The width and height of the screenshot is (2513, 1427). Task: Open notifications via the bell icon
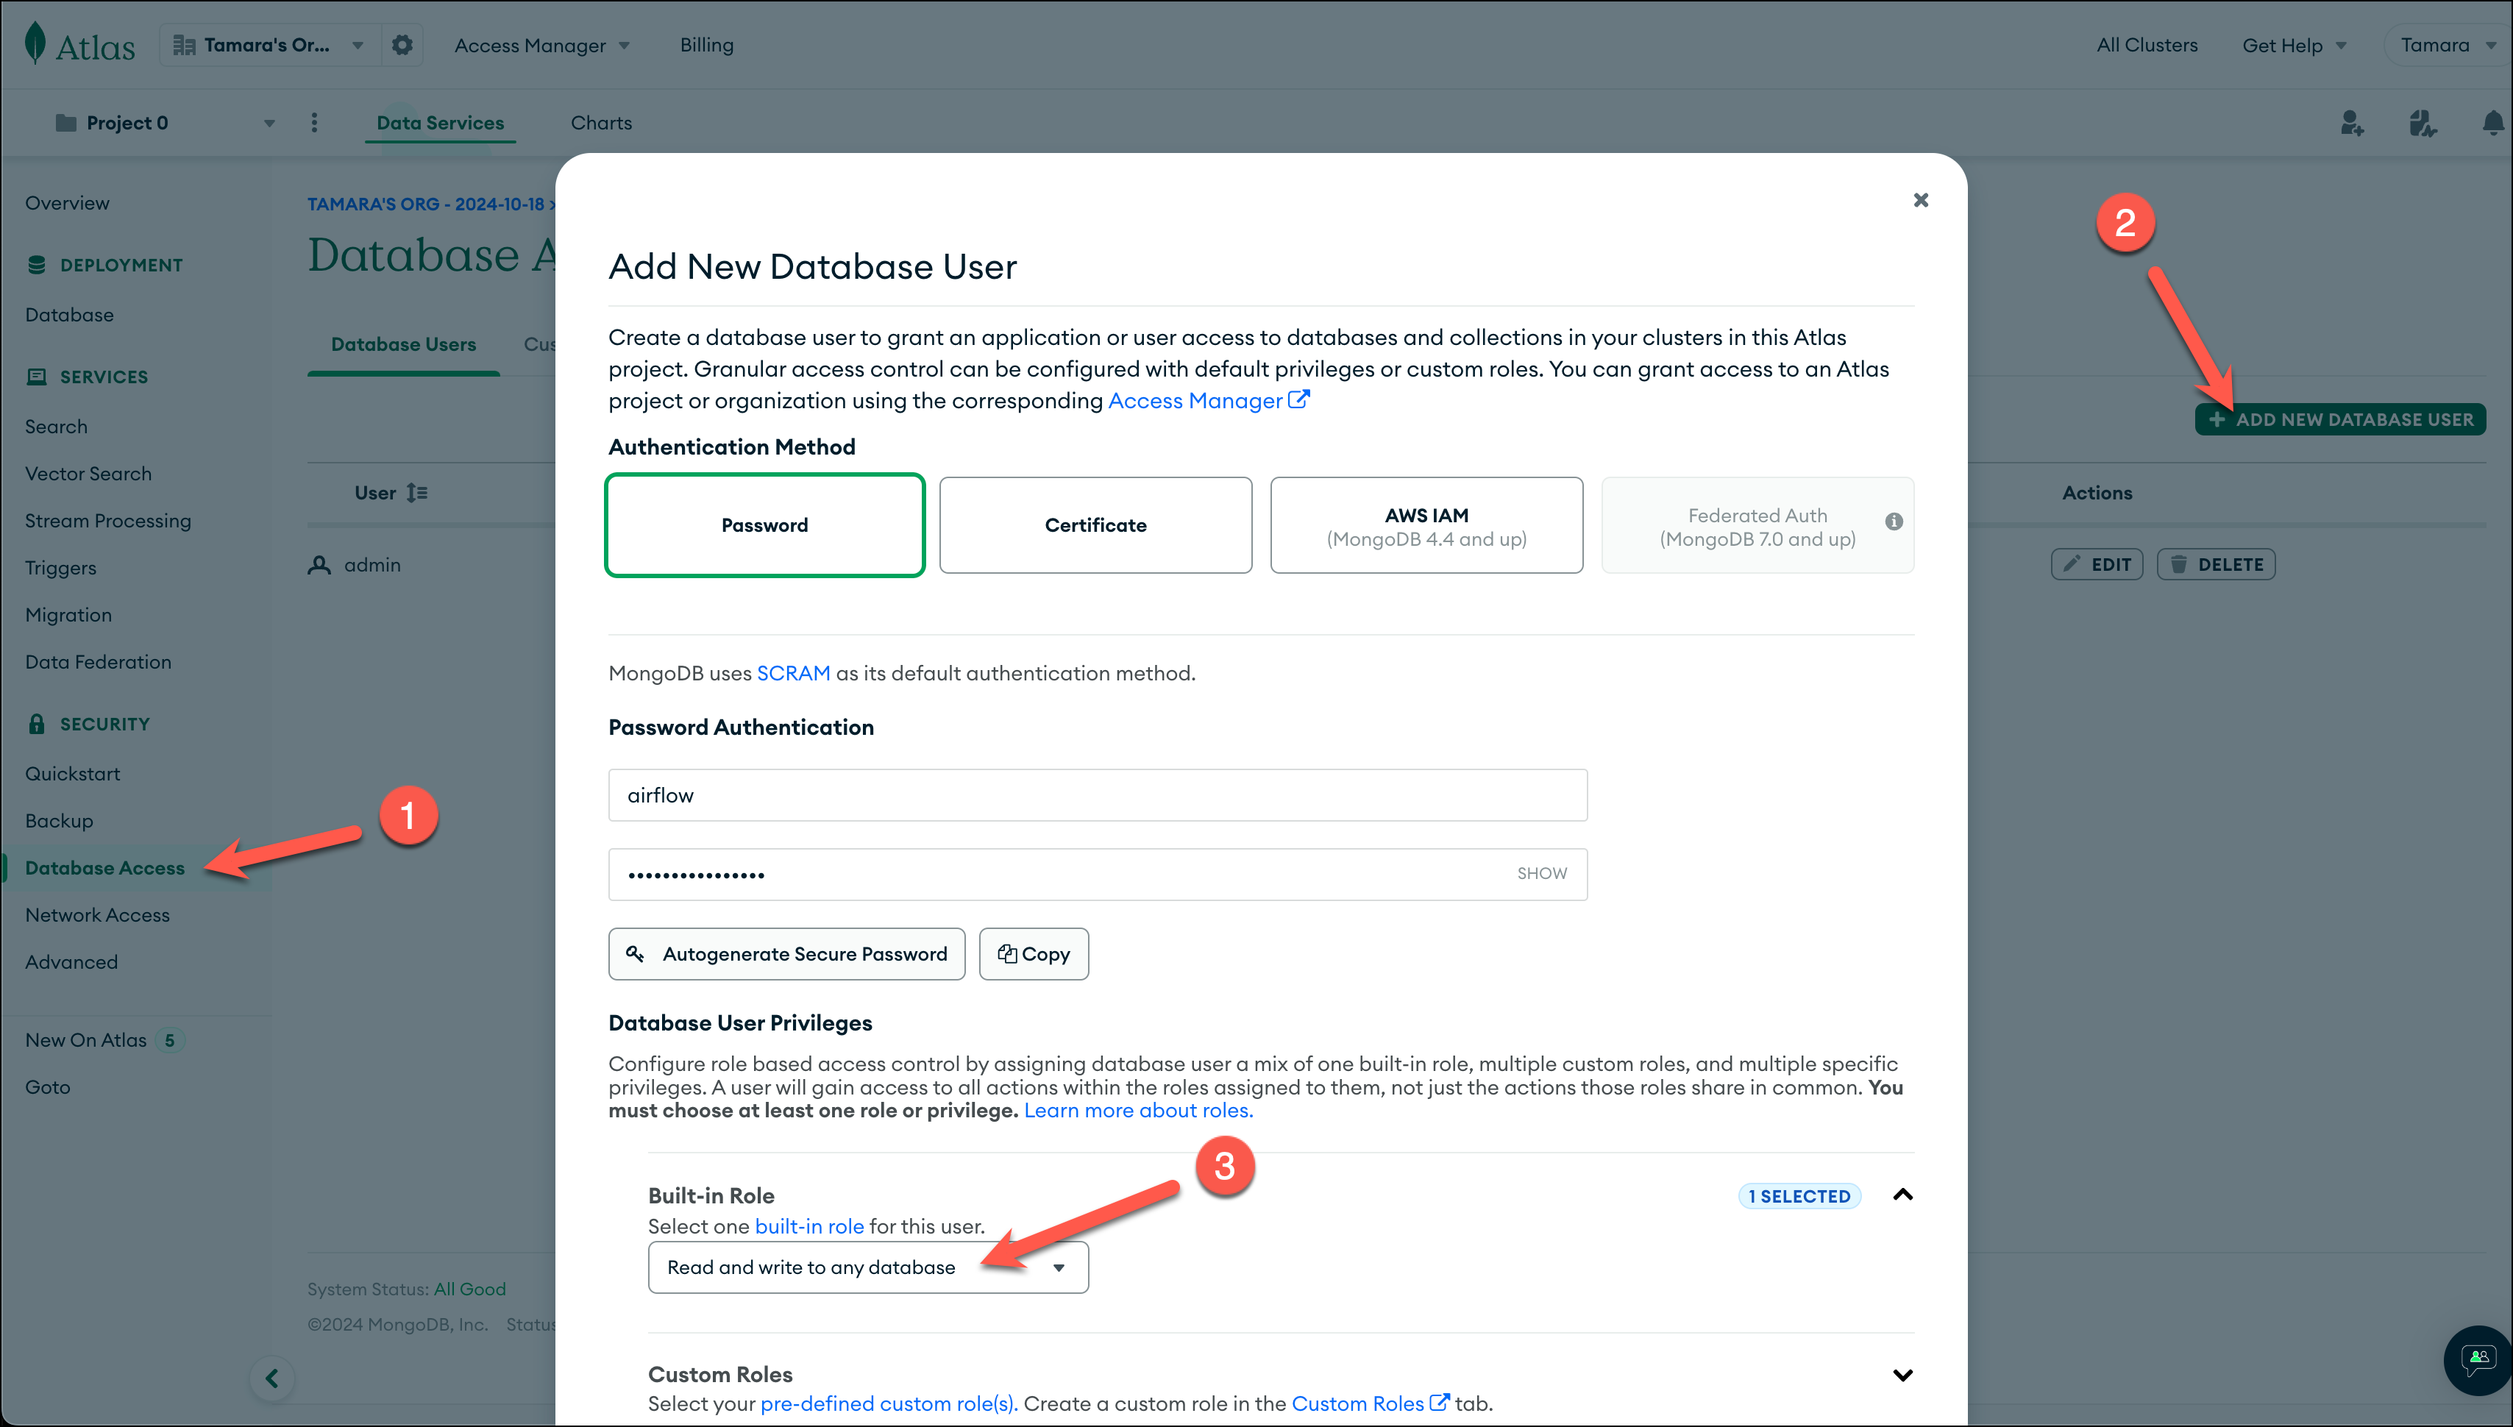click(2492, 123)
